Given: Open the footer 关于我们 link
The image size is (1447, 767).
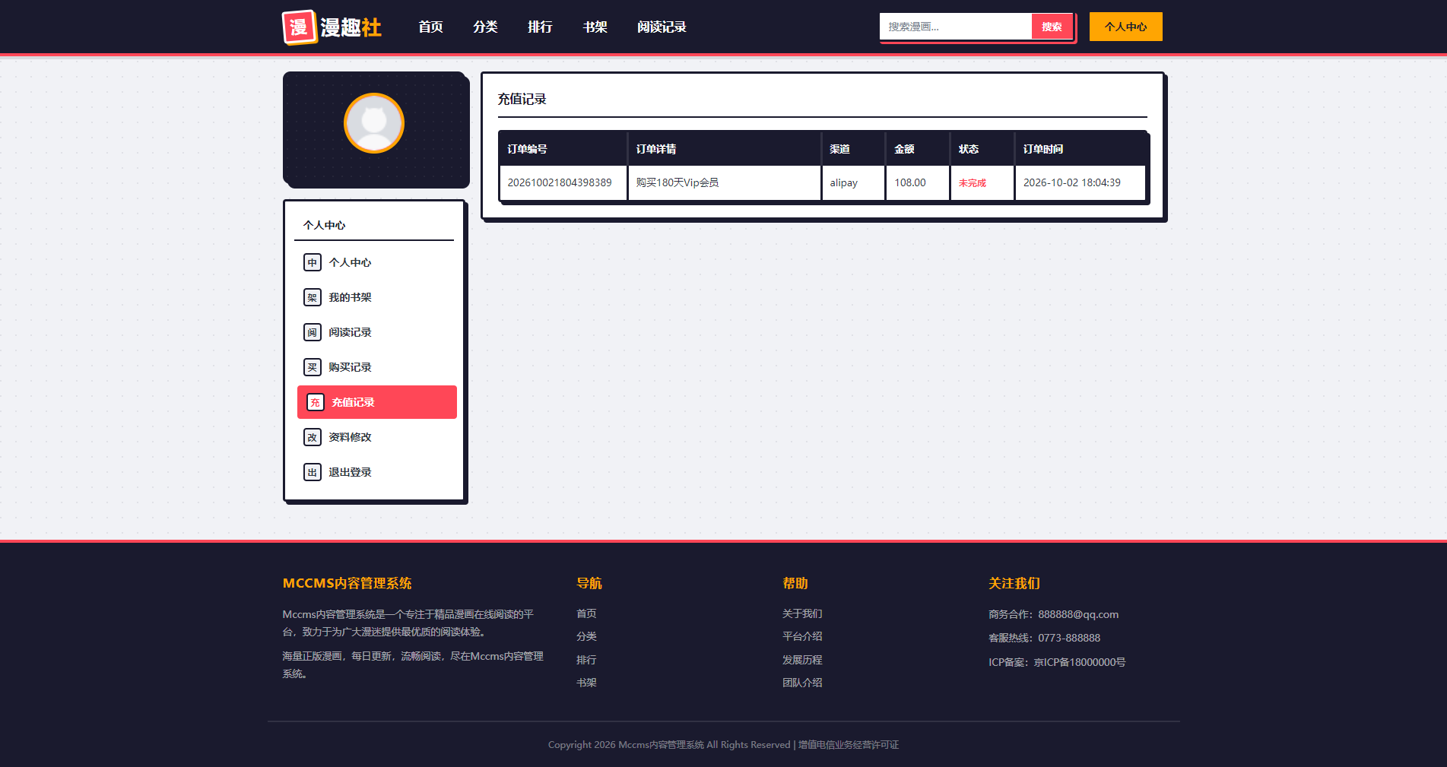Looking at the screenshot, I should pos(802,613).
